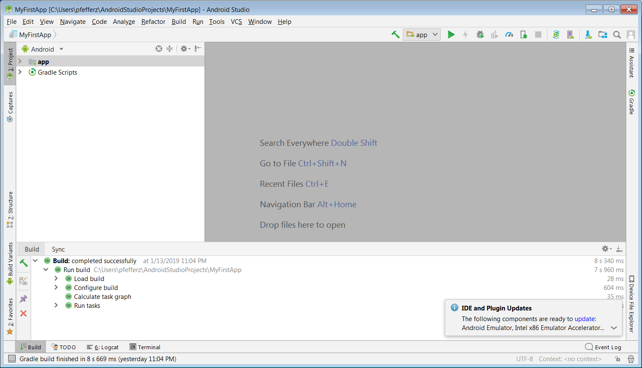Click Attach Debugger to Android Process icon
The width and height of the screenshot is (642, 368).
[524, 35]
